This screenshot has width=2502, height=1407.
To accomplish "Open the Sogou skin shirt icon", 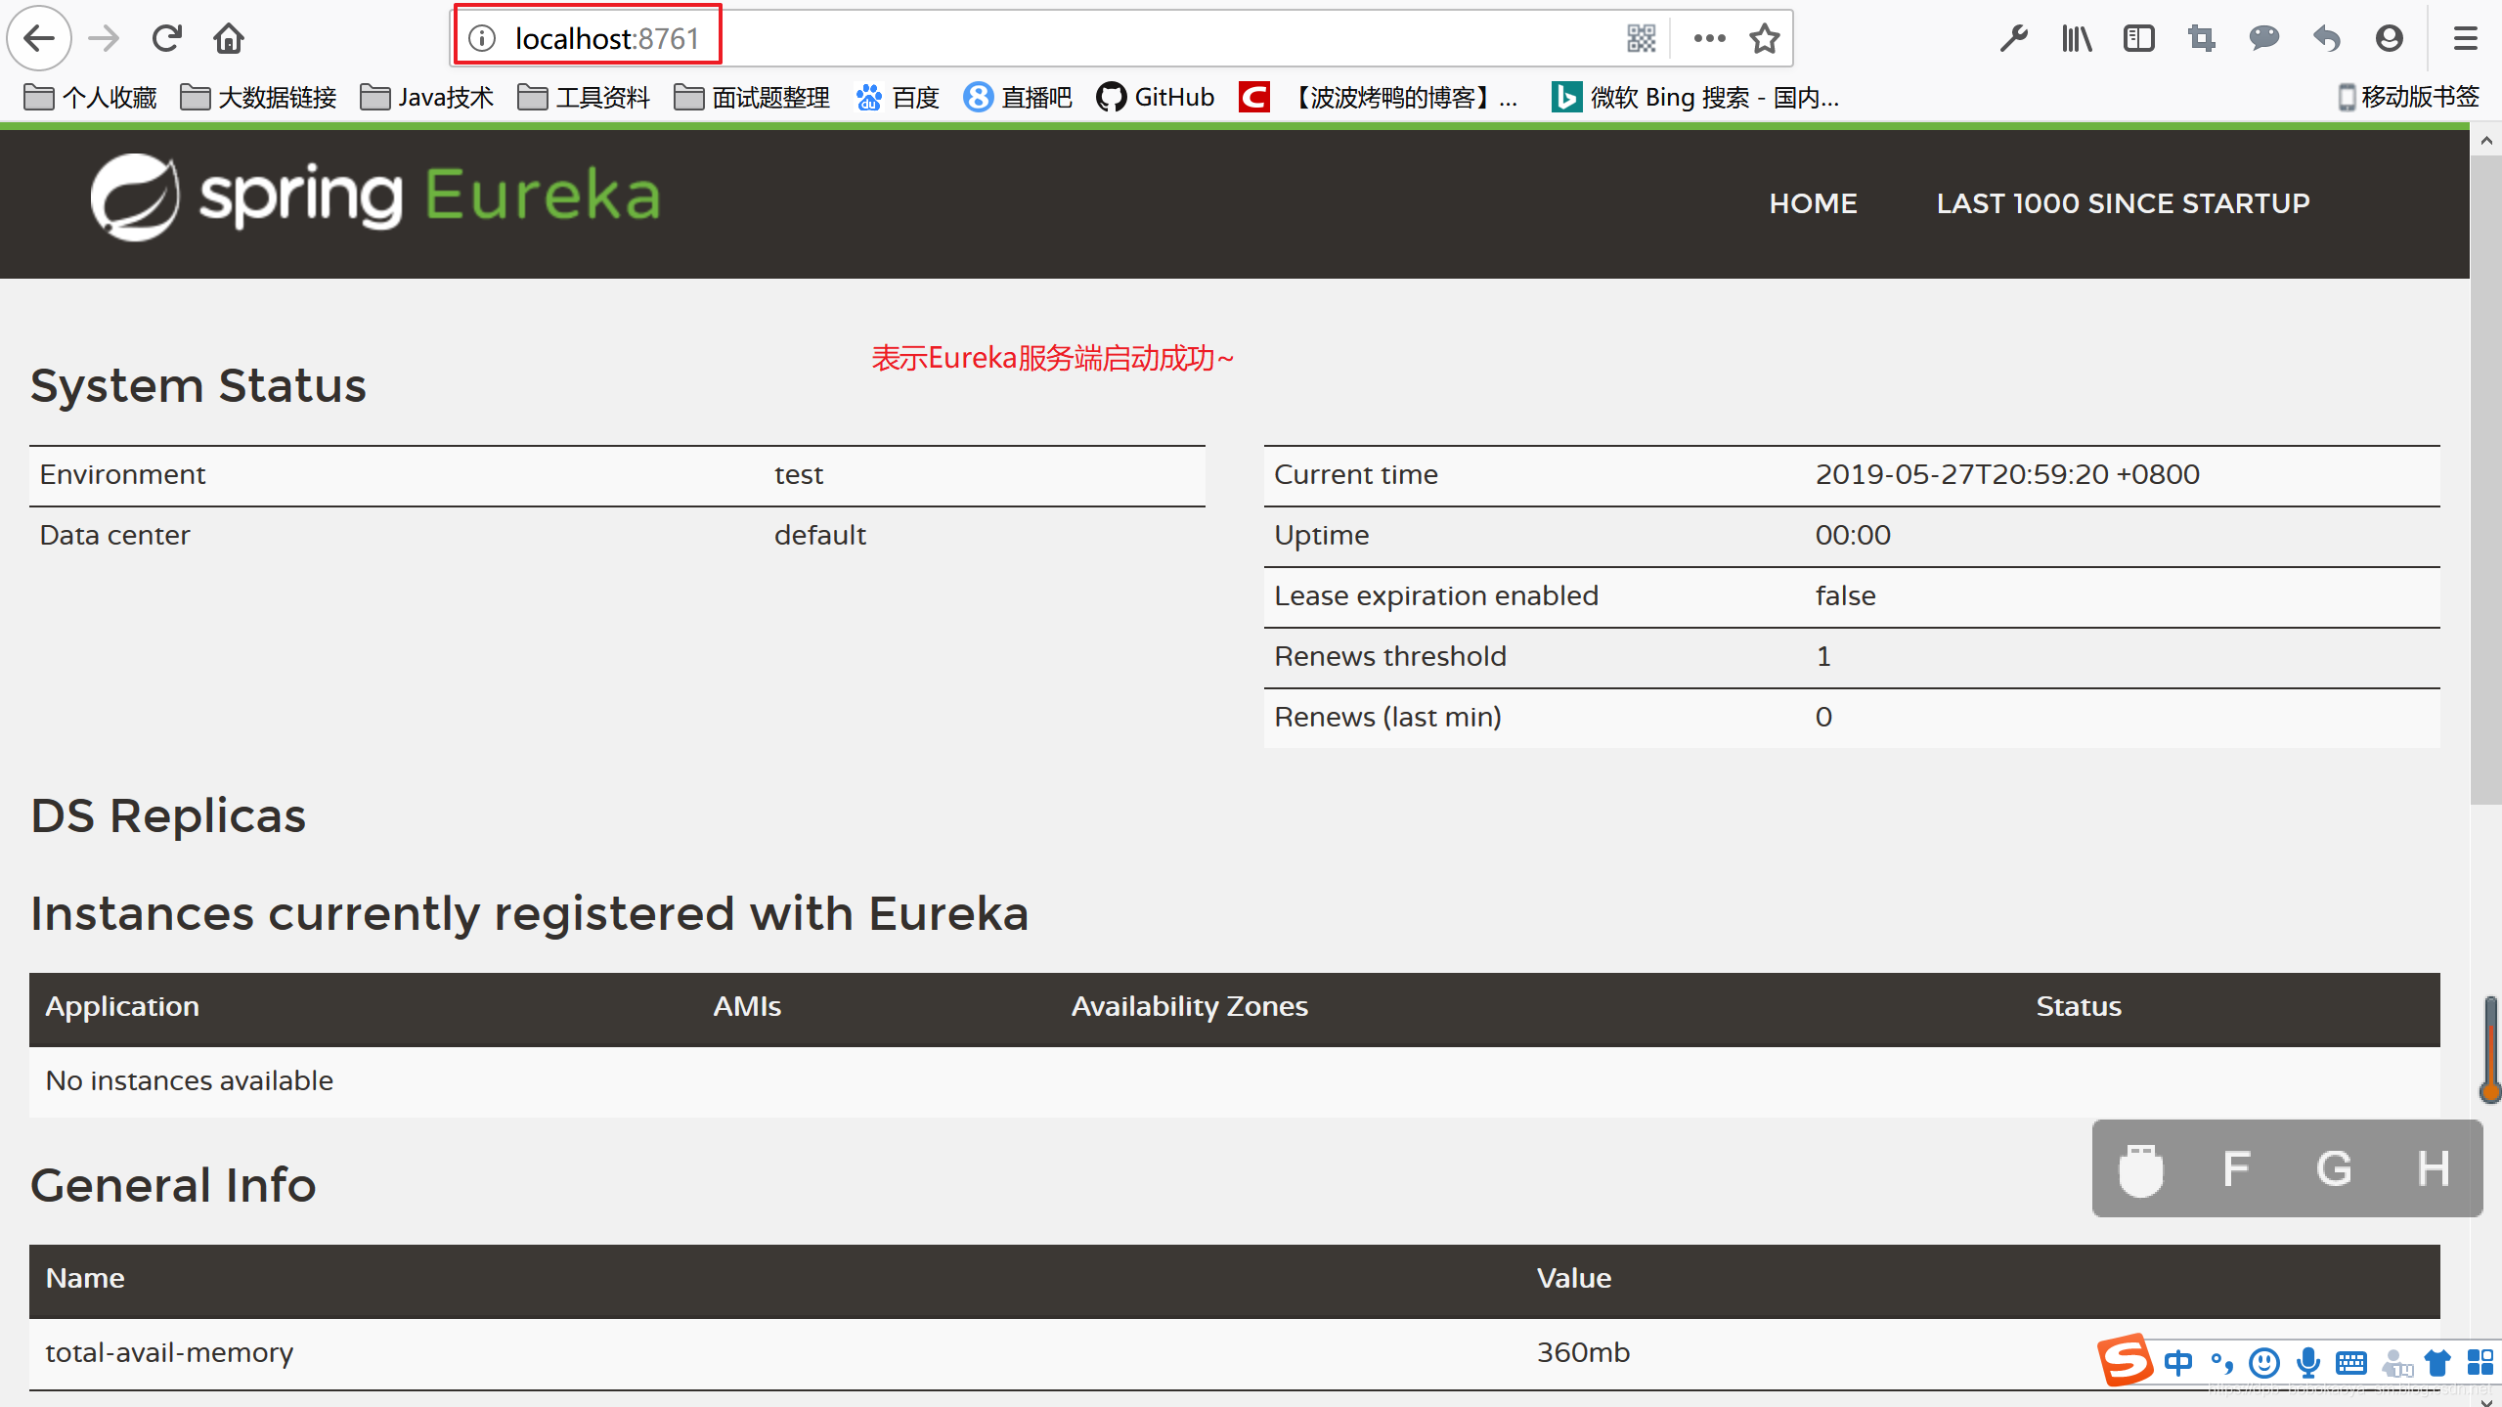I will pyautogui.click(x=2437, y=1362).
